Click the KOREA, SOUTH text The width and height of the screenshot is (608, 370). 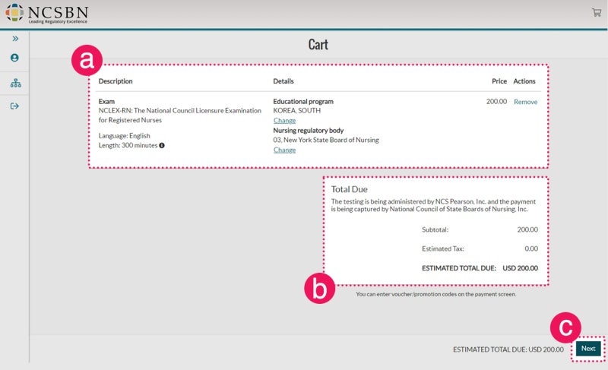click(x=296, y=110)
